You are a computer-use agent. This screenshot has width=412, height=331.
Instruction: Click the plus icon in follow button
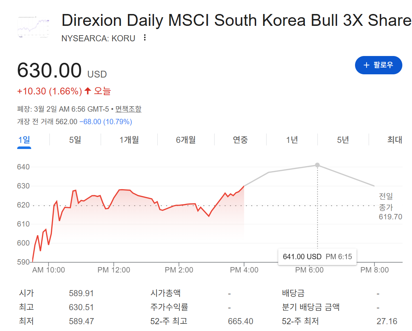(x=366, y=65)
